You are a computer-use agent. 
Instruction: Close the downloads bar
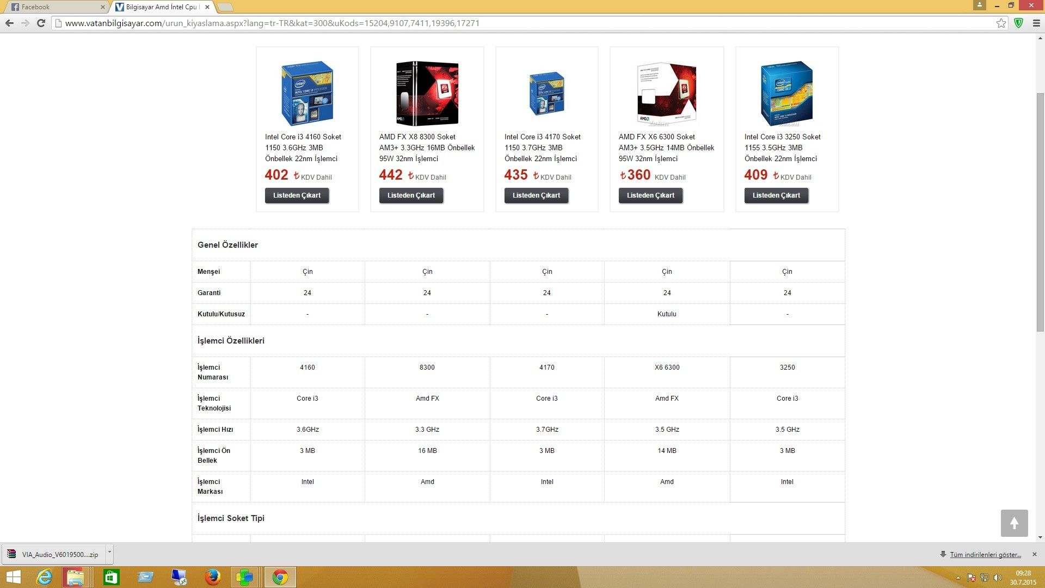click(x=1035, y=554)
